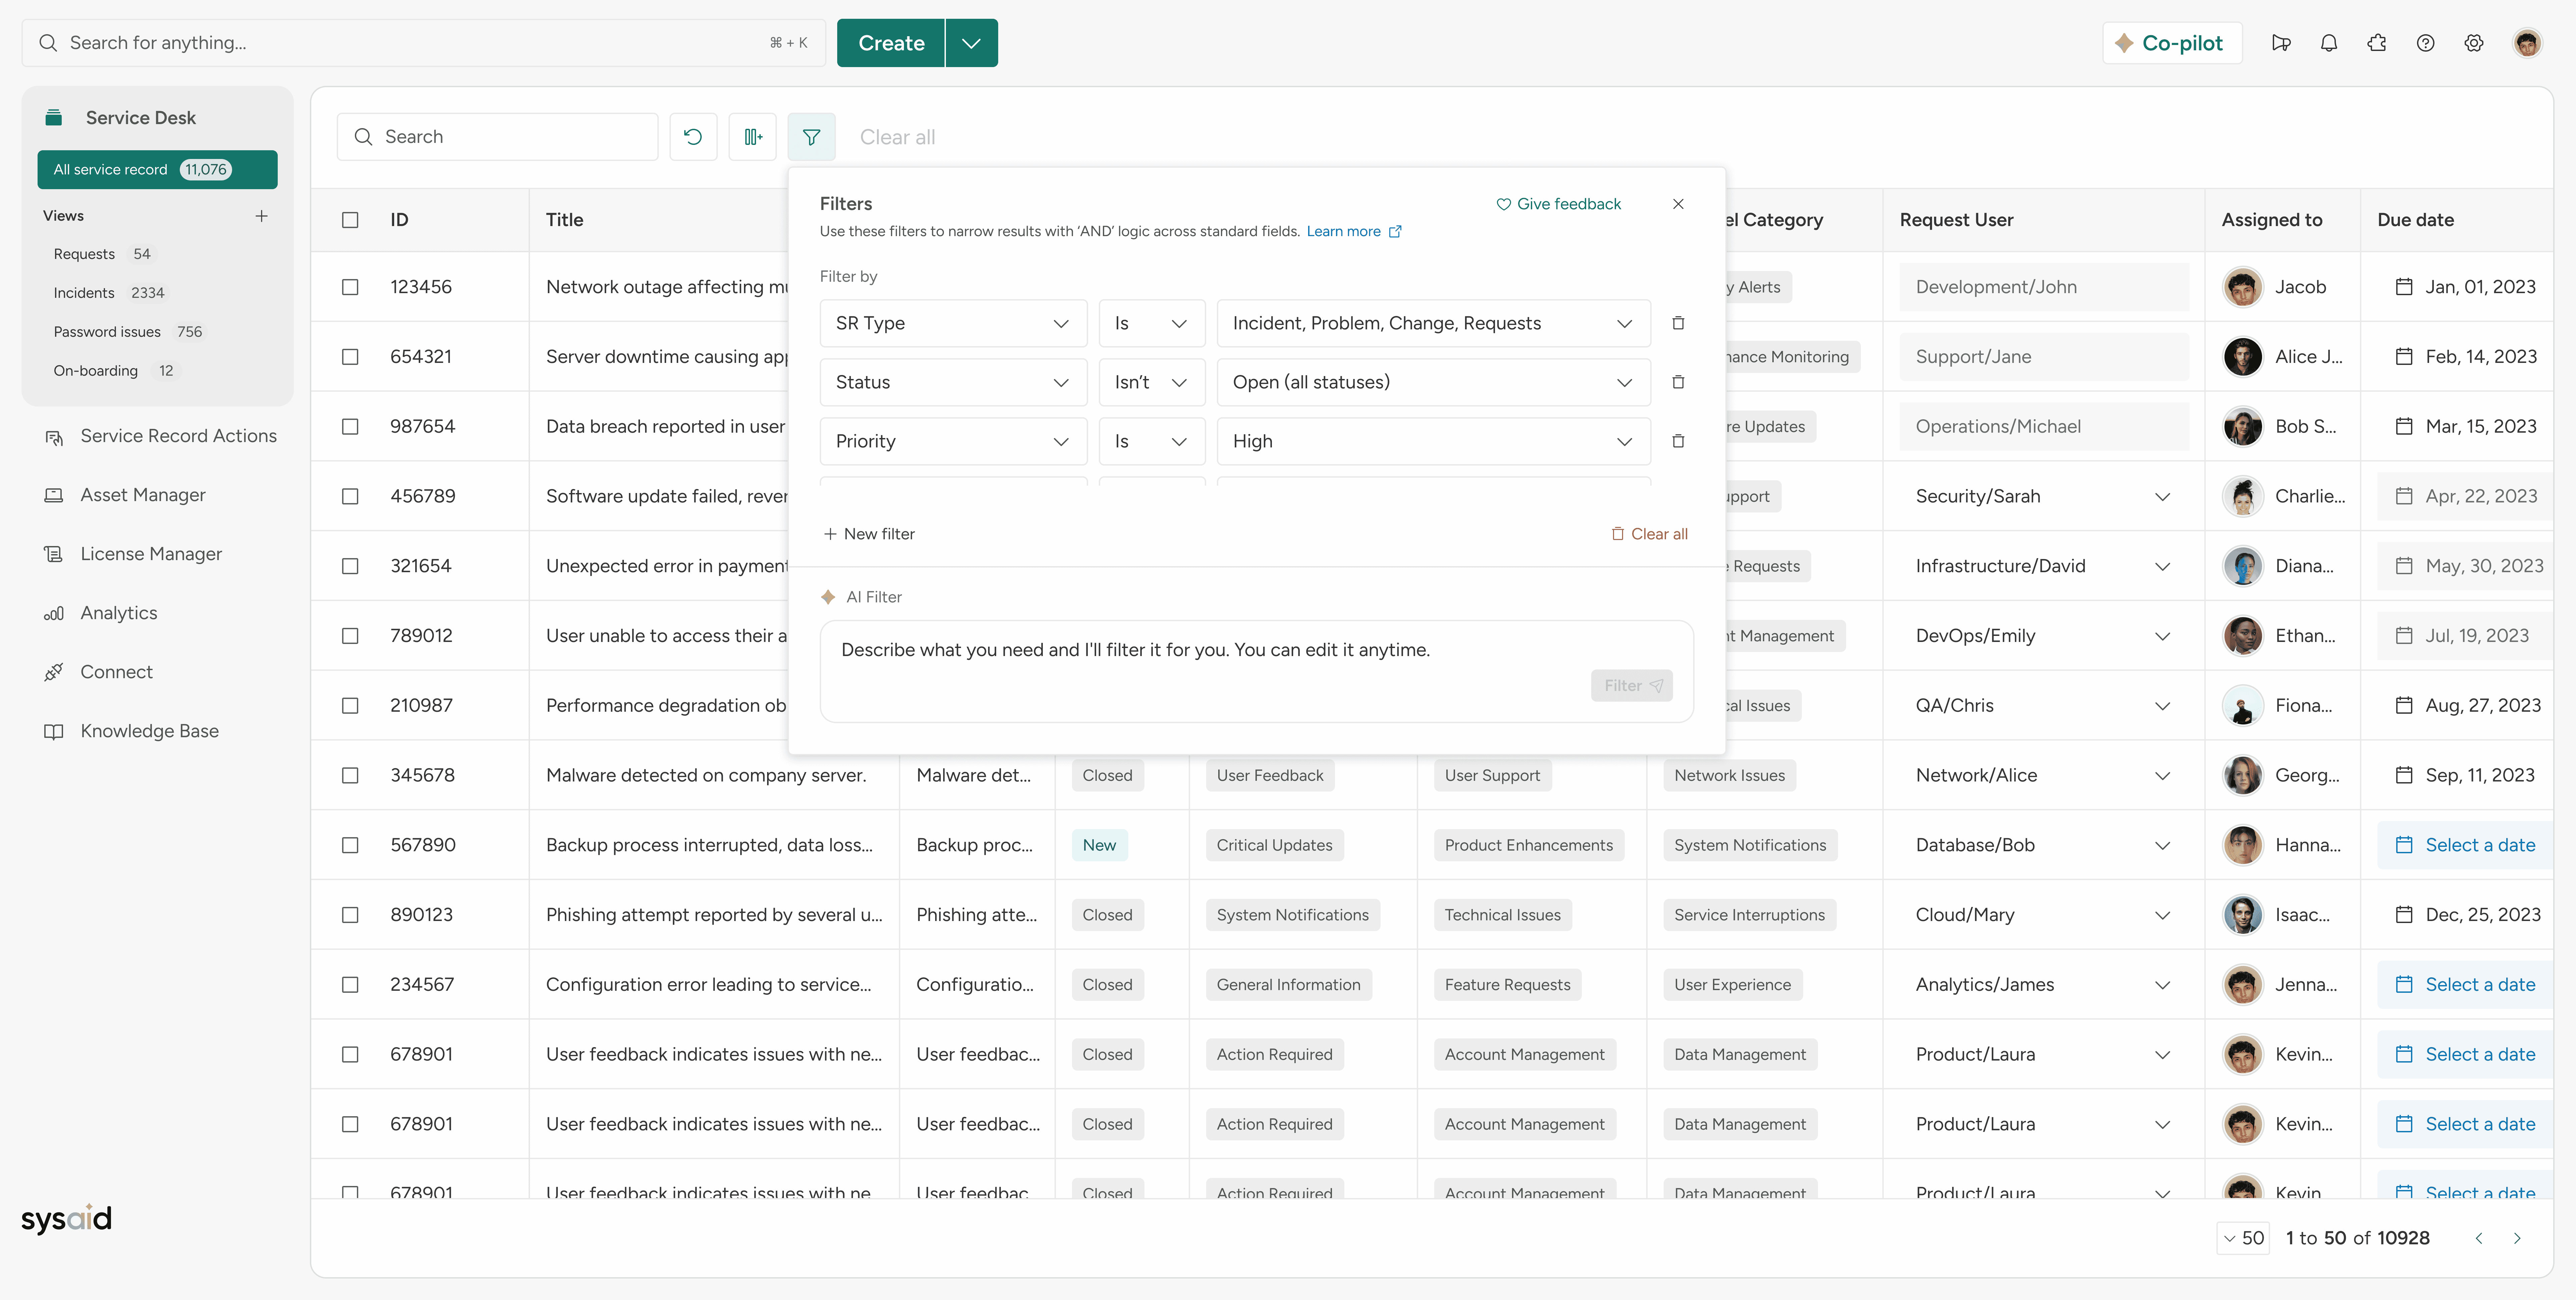Open the add columns icon

(752, 137)
